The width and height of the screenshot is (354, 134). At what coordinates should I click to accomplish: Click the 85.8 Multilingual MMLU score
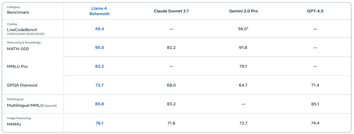tap(99, 104)
